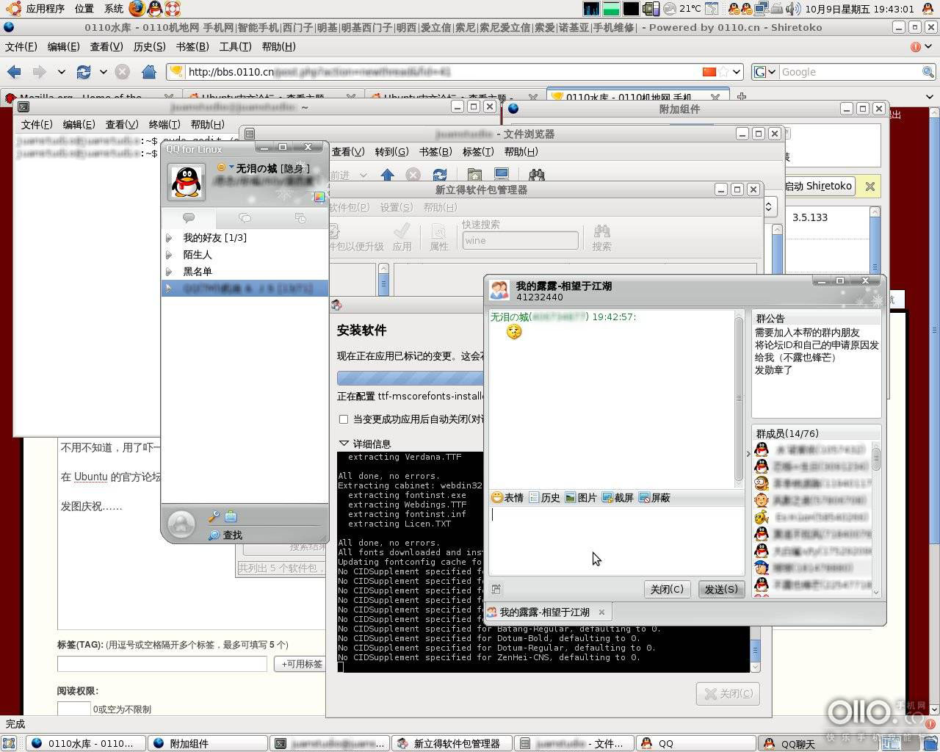Click QQ settings wrench icon

[214, 517]
